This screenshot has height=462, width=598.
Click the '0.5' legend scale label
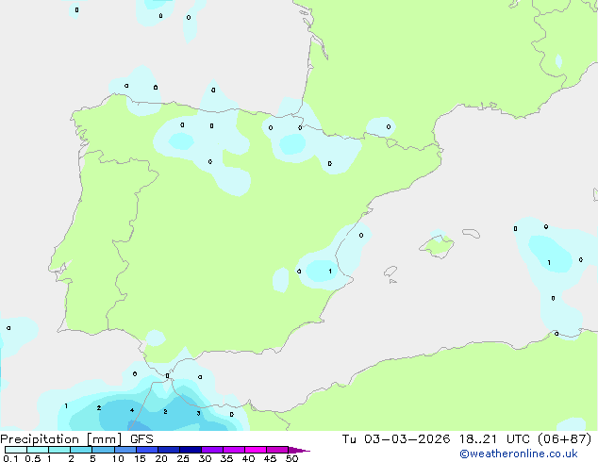tap(32, 458)
